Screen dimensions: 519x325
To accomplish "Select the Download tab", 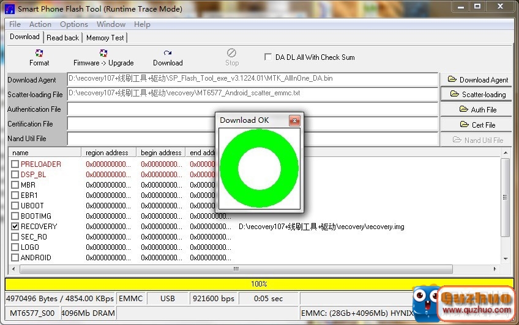I will (x=25, y=37).
